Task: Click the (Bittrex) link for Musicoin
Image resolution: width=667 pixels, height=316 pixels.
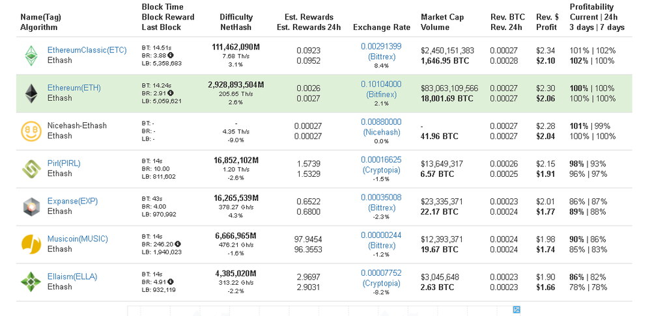Action: coord(381,246)
